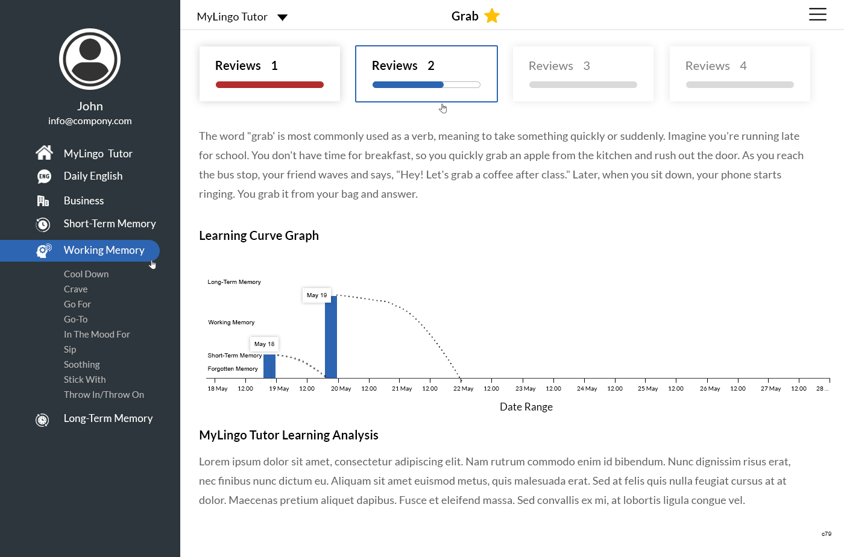Click the Date Range axis title
Viewport: 844px width, 557px height.
click(x=526, y=407)
